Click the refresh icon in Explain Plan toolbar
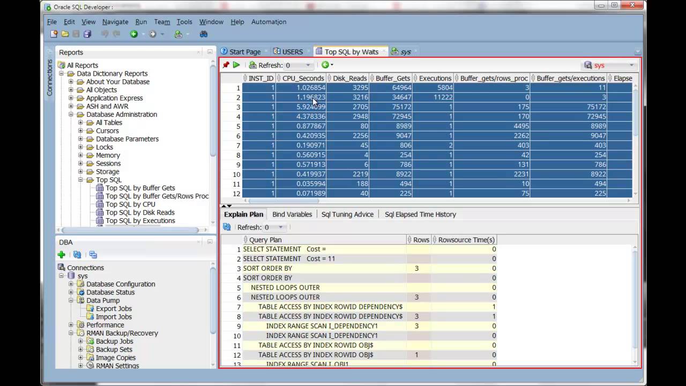Viewport: 686px width, 386px height. point(227,227)
